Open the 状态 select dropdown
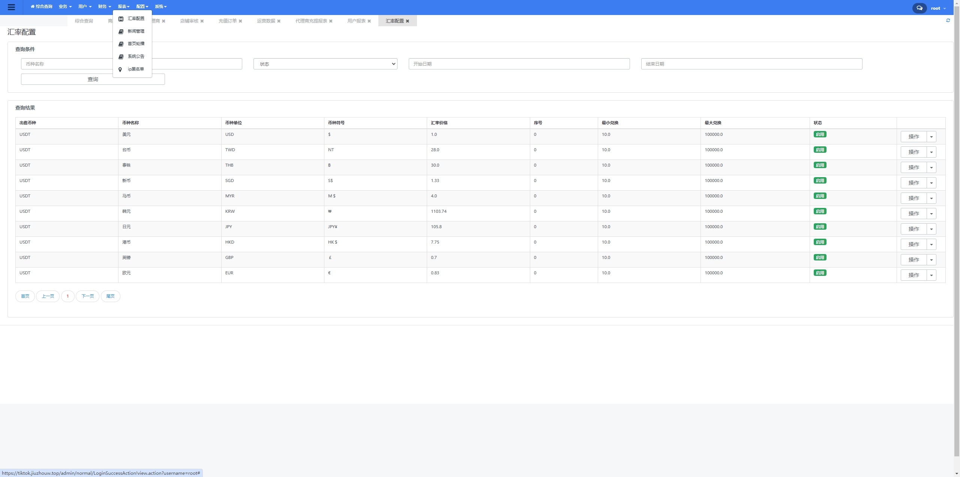The width and height of the screenshot is (960, 477). coord(325,64)
